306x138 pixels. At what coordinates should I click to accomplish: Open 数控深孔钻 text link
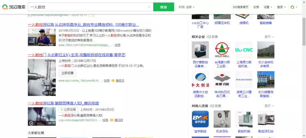(x=266, y=132)
